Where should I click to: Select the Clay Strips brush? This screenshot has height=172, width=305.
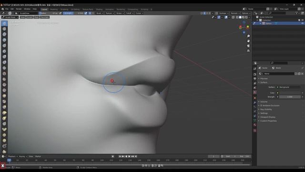point(4,40)
